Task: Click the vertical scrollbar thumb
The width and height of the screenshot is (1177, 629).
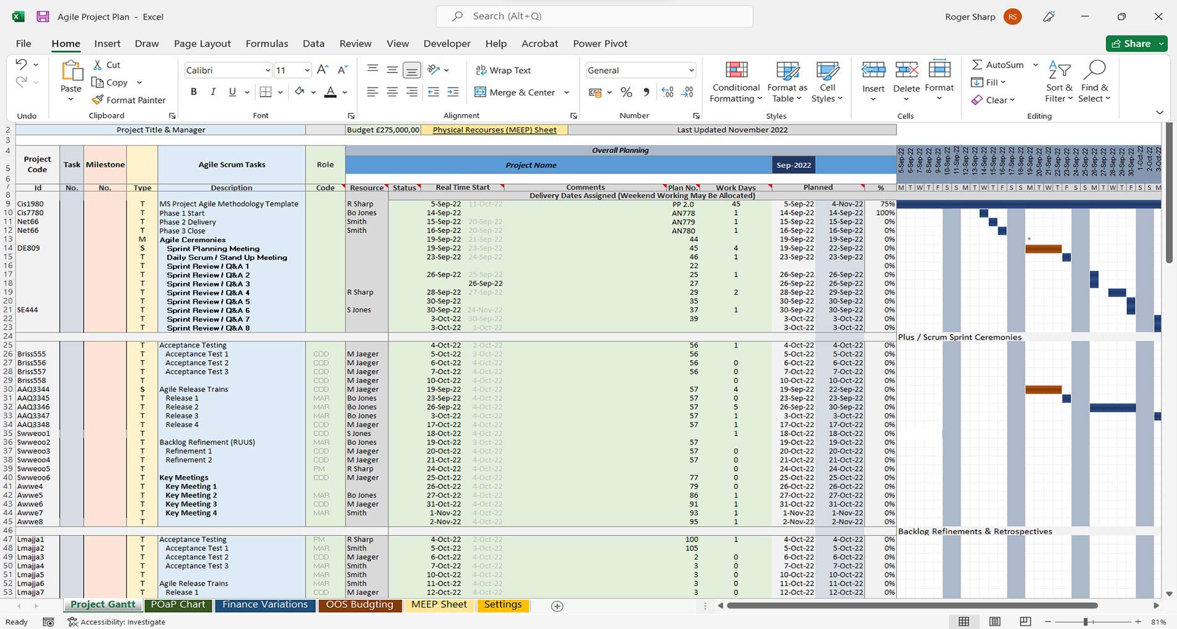Action: click(1169, 193)
